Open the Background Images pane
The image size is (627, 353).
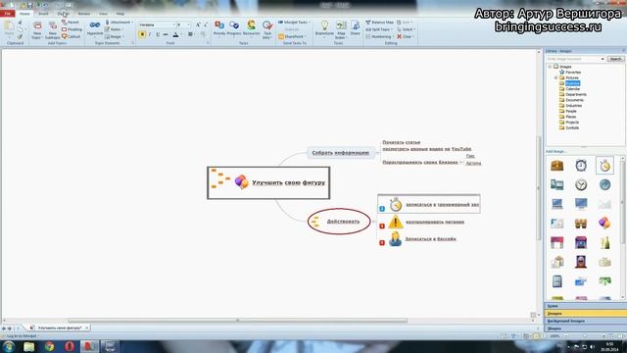(585, 321)
